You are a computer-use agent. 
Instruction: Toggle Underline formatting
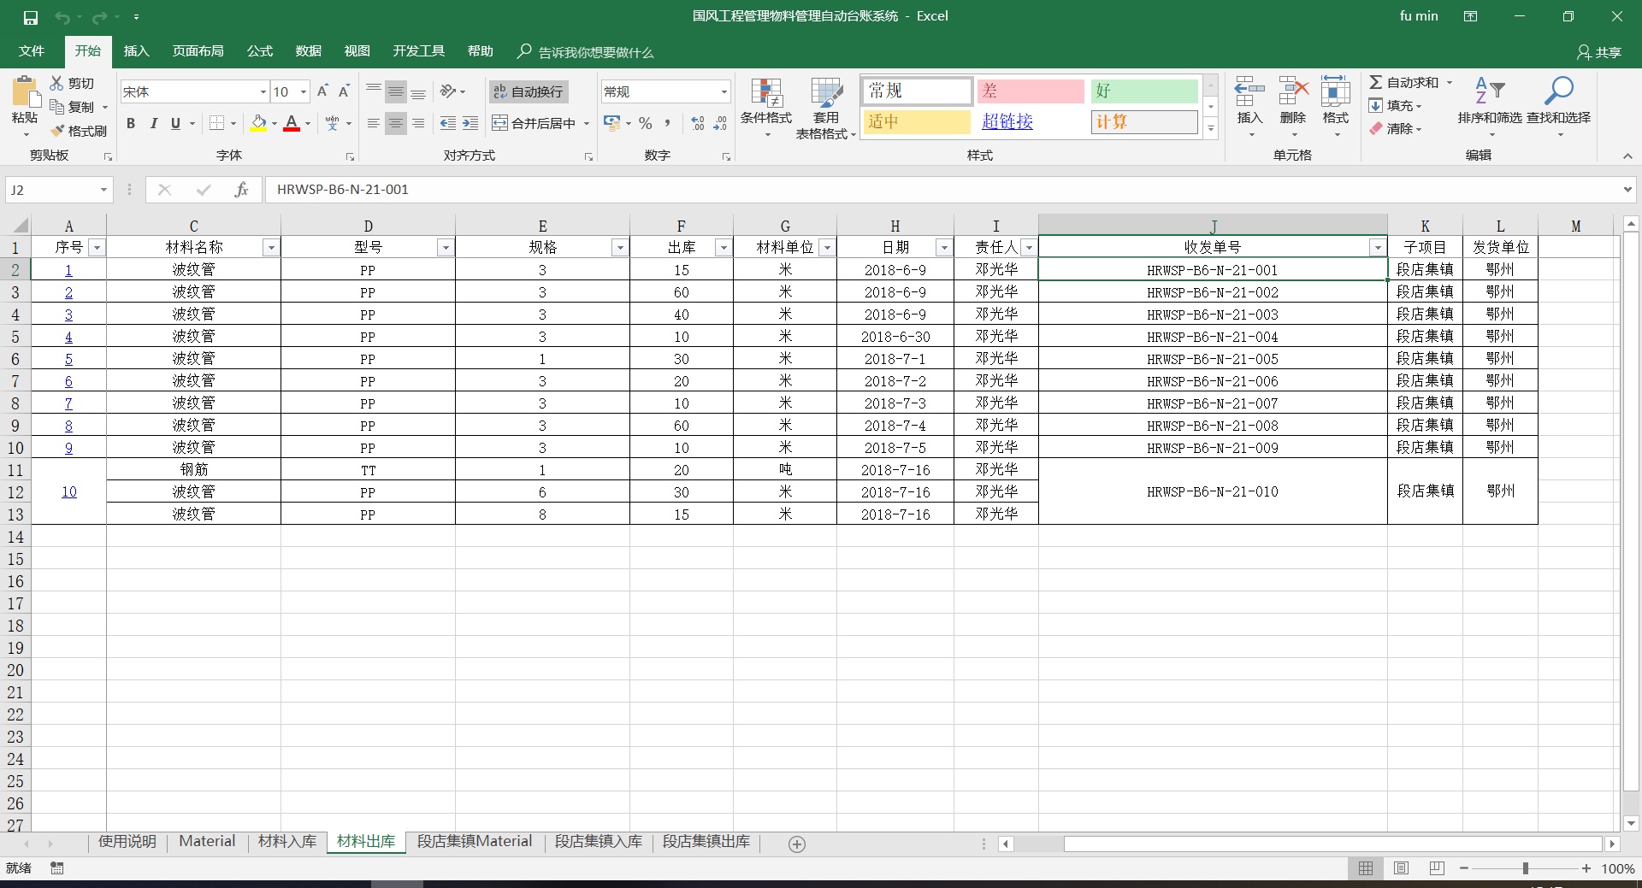click(x=175, y=123)
